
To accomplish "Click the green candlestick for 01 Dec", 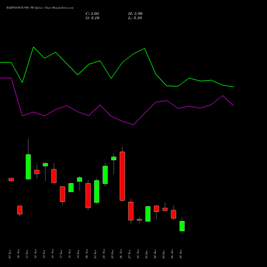I will 148,214.
